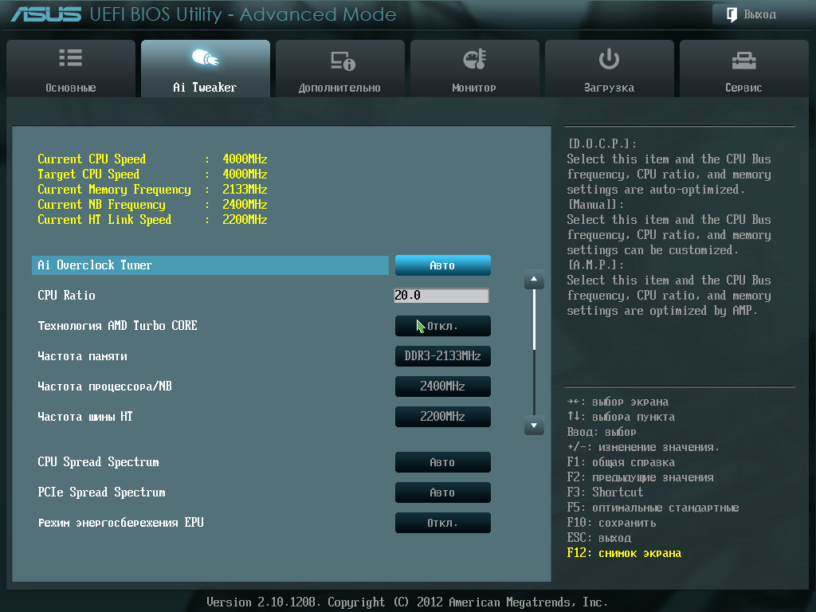Click Current NB Frequency 2400MHz value
The width and height of the screenshot is (816, 612).
(x=245, y=205)
